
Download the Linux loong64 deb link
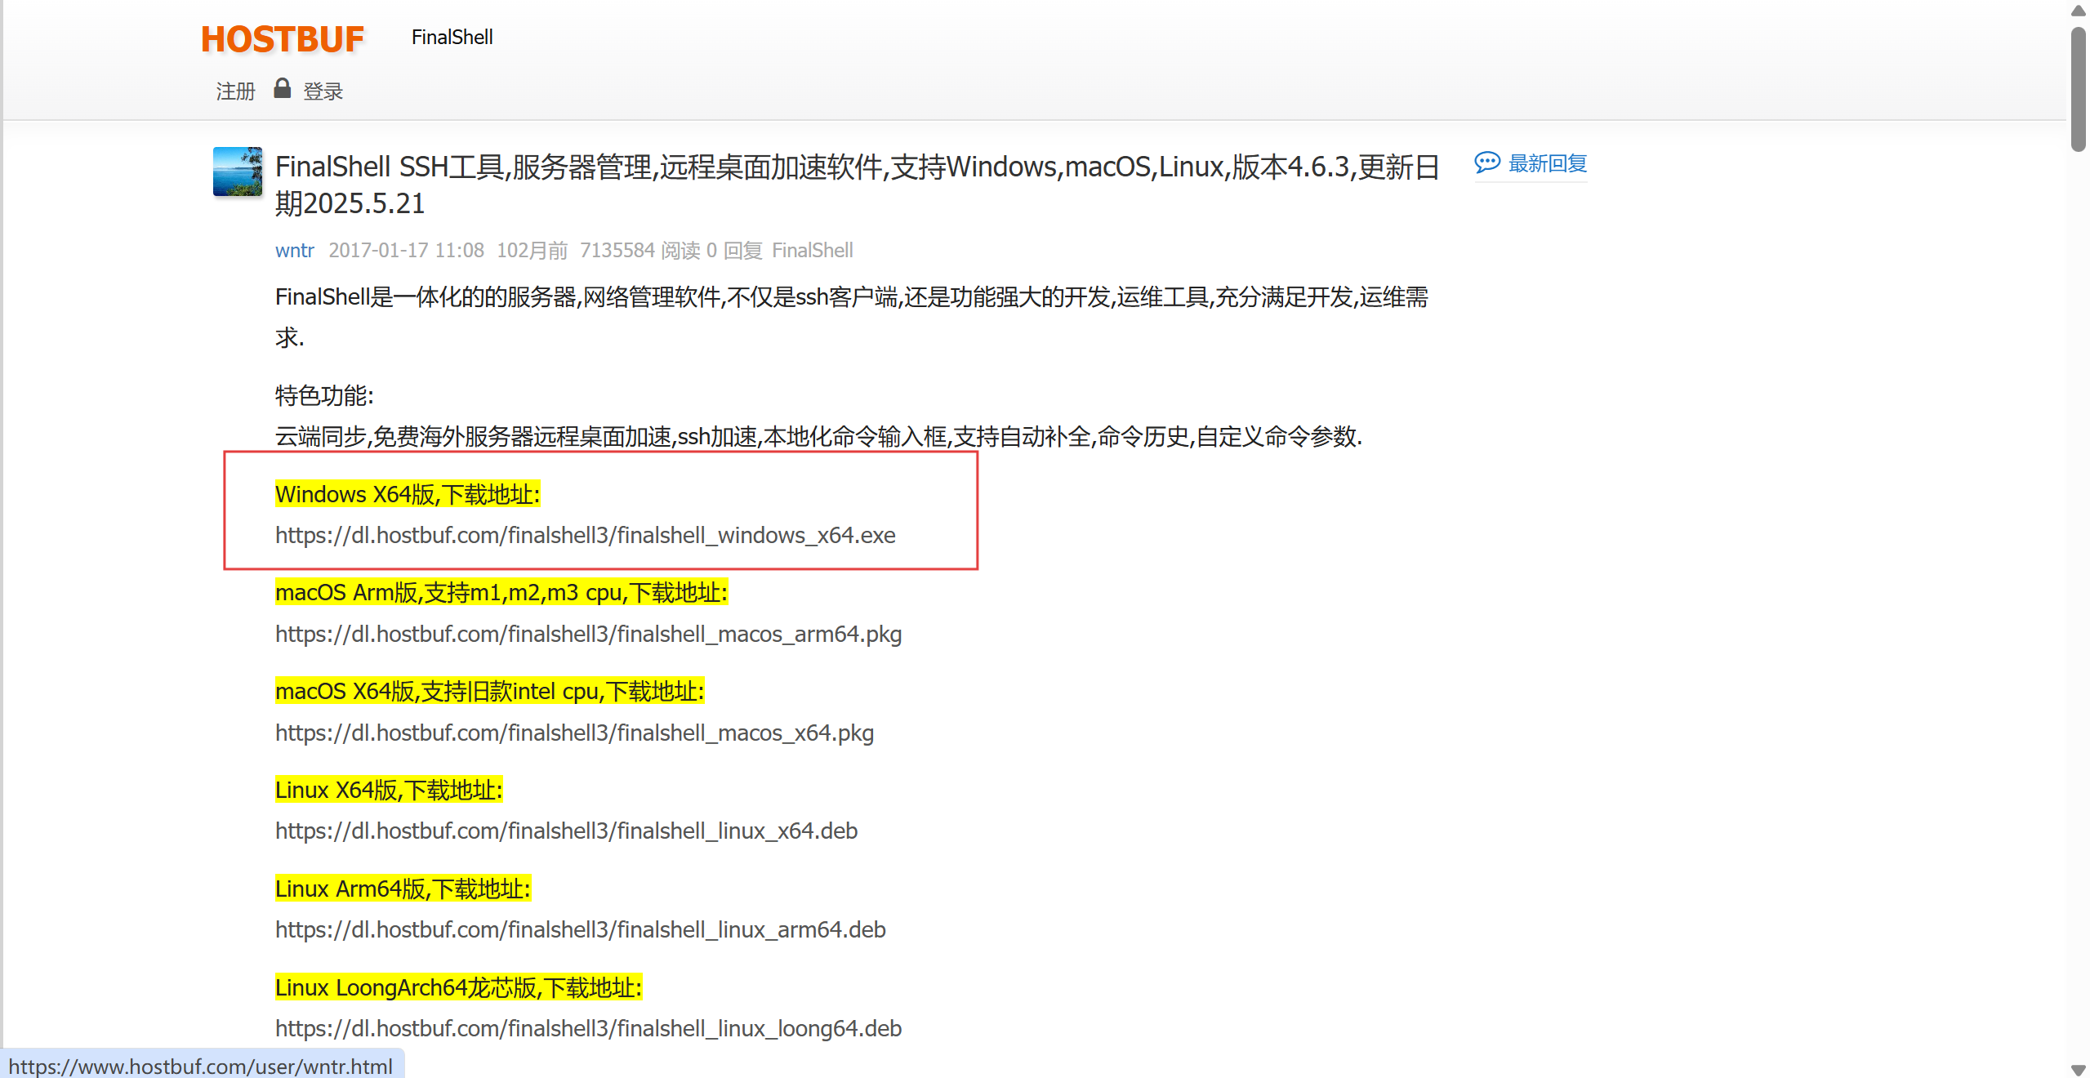588,1029
